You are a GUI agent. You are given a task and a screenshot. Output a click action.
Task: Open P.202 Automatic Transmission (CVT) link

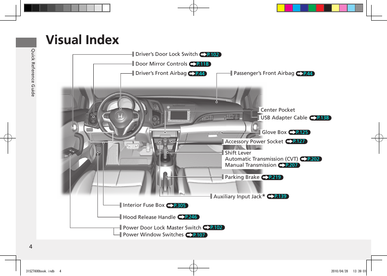pos(311,159)
